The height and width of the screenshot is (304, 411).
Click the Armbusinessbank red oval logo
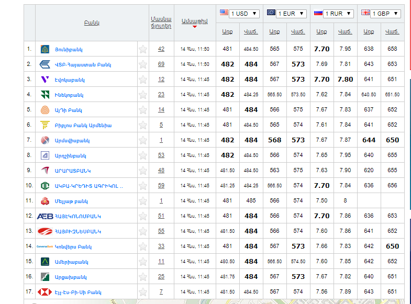click(45, 231)
